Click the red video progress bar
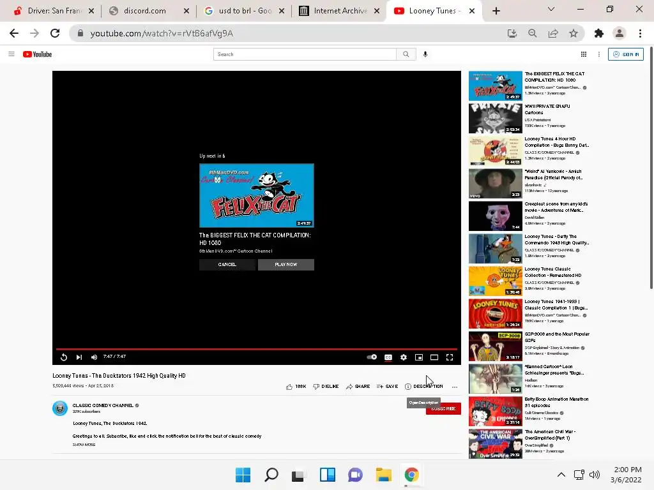This screenshot has width=654, height=490. tap(257, 349)
